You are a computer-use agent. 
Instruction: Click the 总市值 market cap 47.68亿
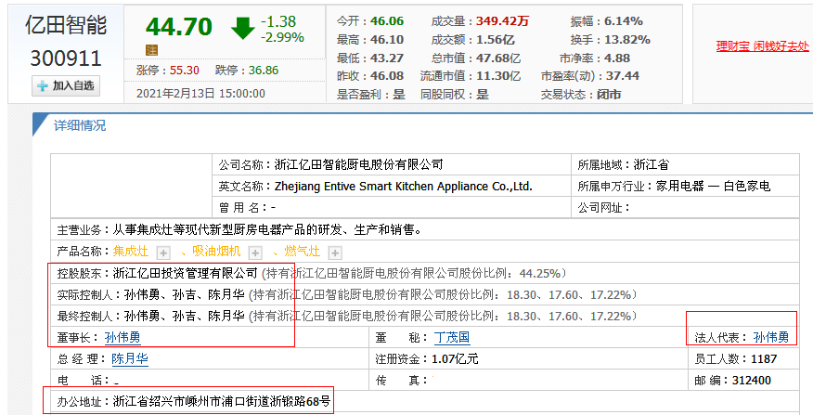(x=498, y=58)
